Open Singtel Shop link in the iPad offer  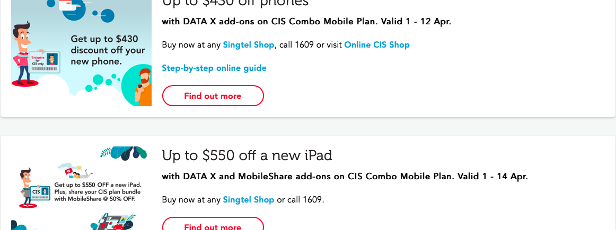point(249,200)
